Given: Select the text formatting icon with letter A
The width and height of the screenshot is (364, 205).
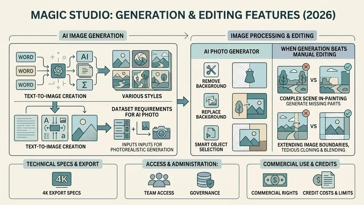Looking at the screenshot, I should (55, 128).
